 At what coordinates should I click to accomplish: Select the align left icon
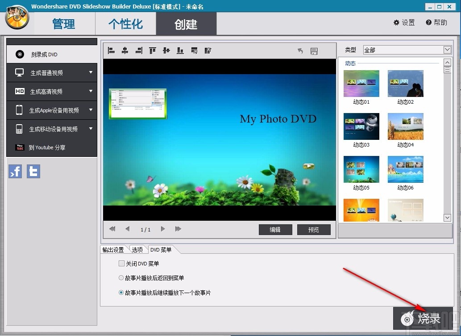(111, 50)
